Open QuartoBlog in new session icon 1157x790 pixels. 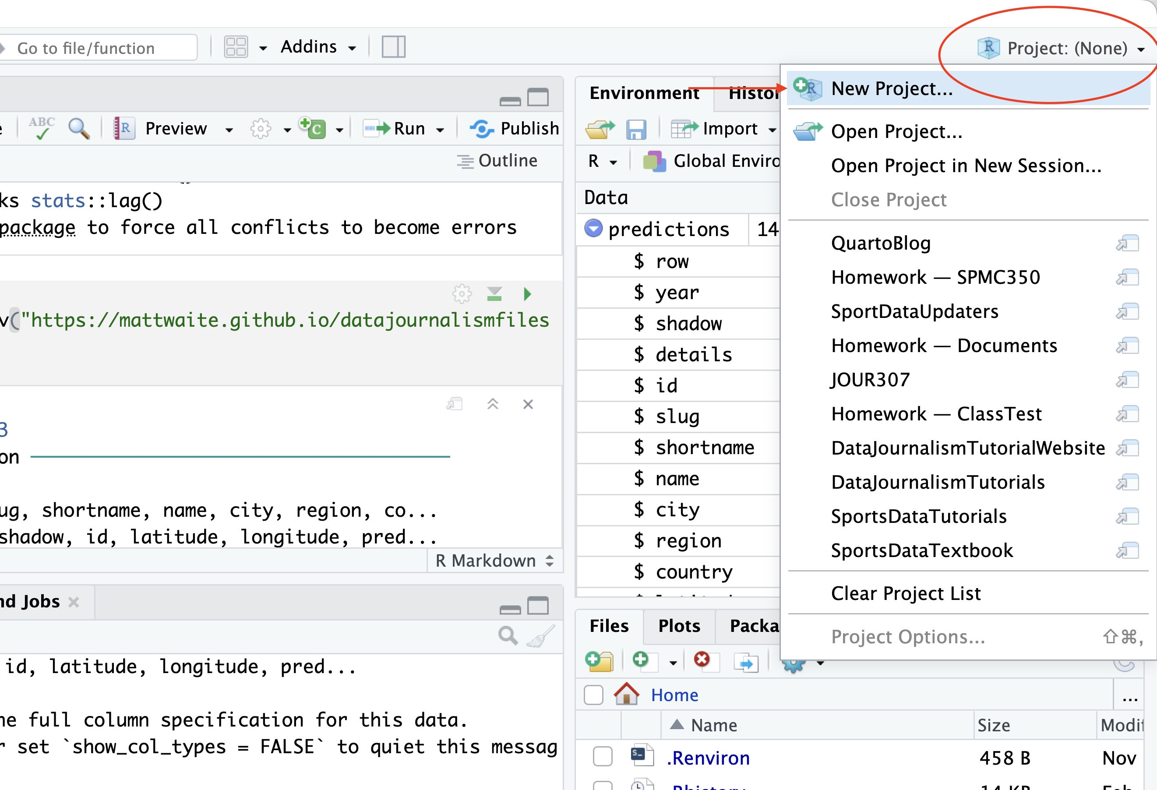point(1127,243)
